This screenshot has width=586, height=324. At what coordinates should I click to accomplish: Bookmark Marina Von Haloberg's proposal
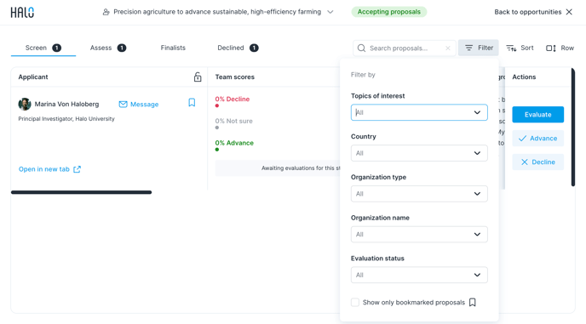(x=192, y=103)
